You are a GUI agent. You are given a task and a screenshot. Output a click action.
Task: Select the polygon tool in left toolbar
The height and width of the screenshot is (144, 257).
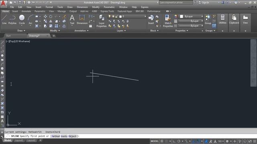[2, 56]
